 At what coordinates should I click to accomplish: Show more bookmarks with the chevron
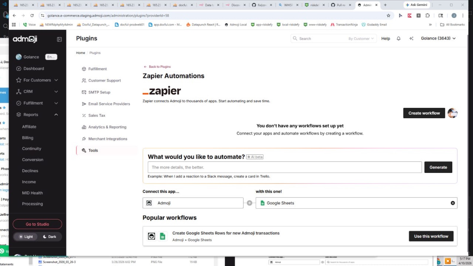click(430, 25)
